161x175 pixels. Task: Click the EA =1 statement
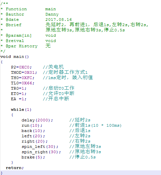click(19, 99)
